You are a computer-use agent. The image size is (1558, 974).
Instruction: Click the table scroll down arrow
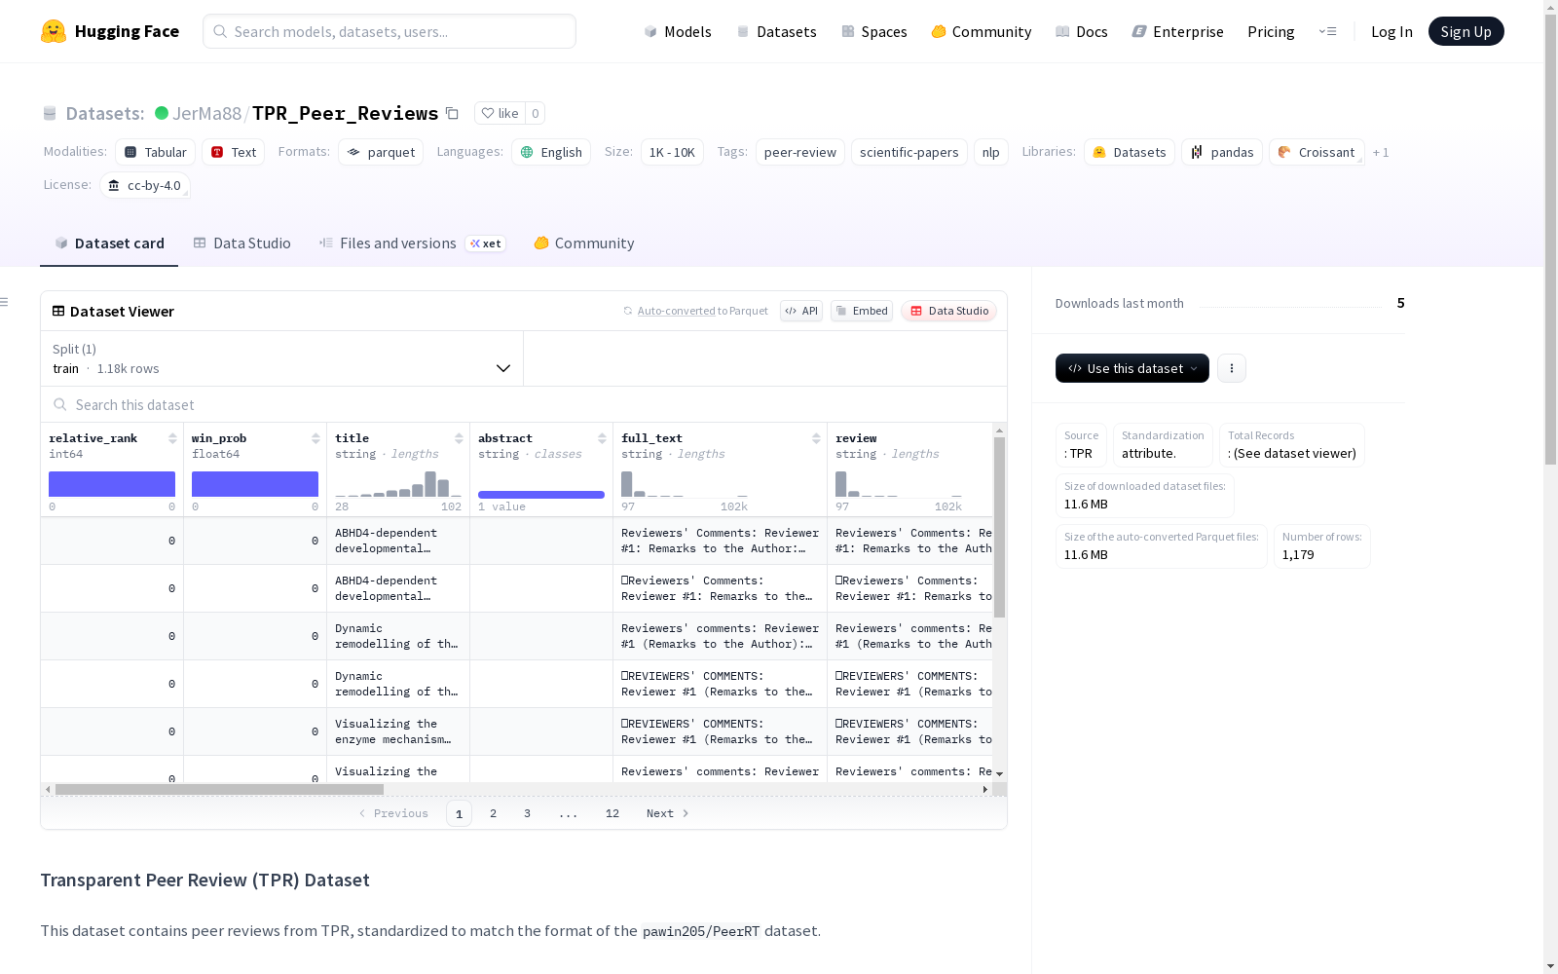tap(999, 773)
